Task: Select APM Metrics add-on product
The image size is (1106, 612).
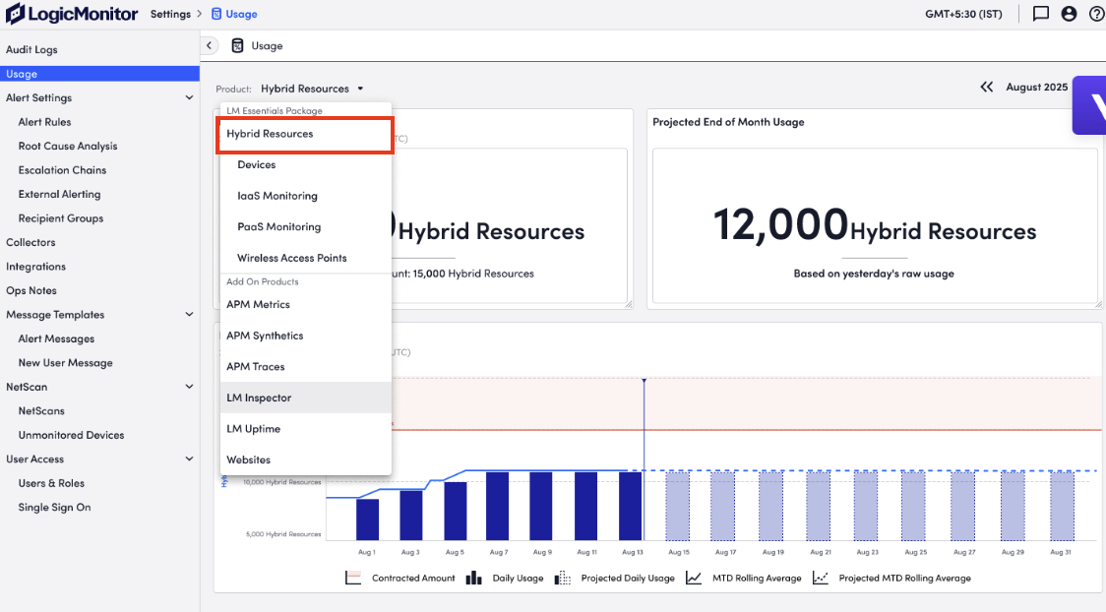Action: [x=305, y=304]
